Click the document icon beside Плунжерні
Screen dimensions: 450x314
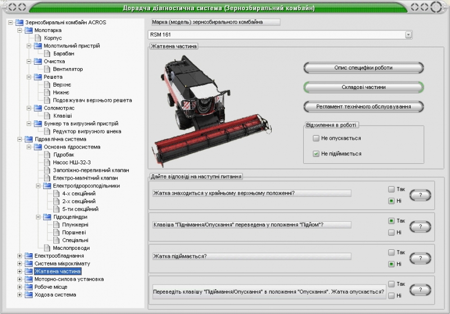point(57,225)
